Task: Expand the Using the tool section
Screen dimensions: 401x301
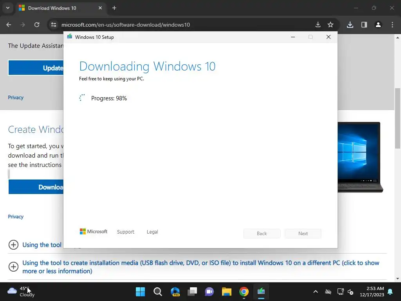Action: [13, 245]
